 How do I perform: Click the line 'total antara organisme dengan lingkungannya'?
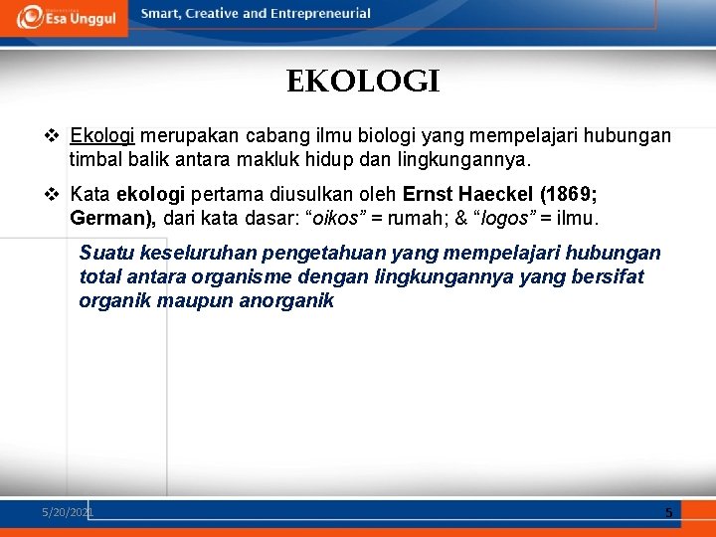[x=296, y=276]
